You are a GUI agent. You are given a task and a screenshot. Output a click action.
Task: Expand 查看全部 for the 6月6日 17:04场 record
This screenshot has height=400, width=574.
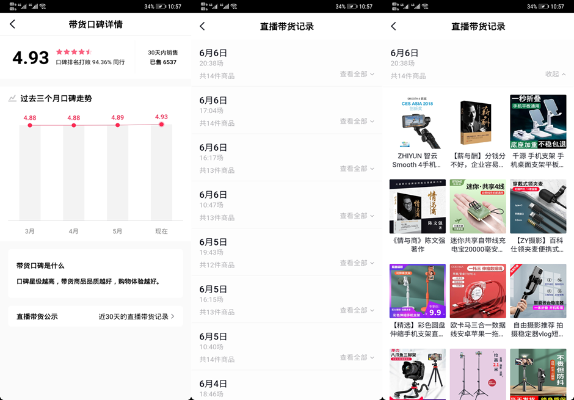pos(355,122)
